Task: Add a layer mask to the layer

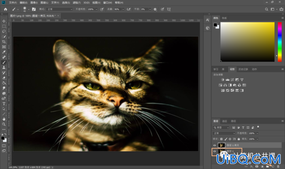Action: point(257,166)
